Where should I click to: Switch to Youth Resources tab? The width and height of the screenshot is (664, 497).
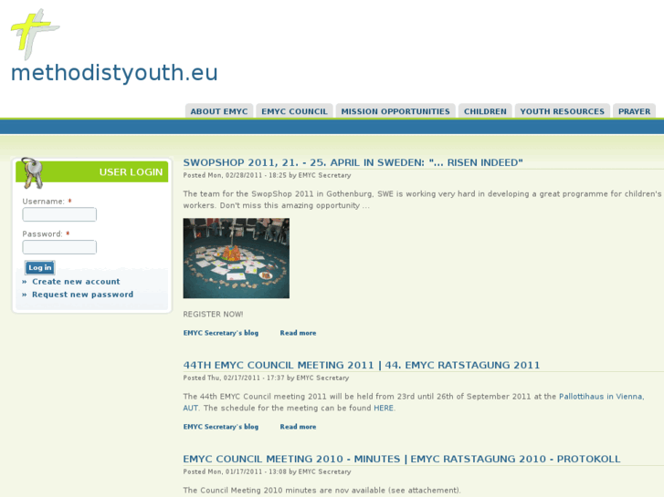(562, 111)
